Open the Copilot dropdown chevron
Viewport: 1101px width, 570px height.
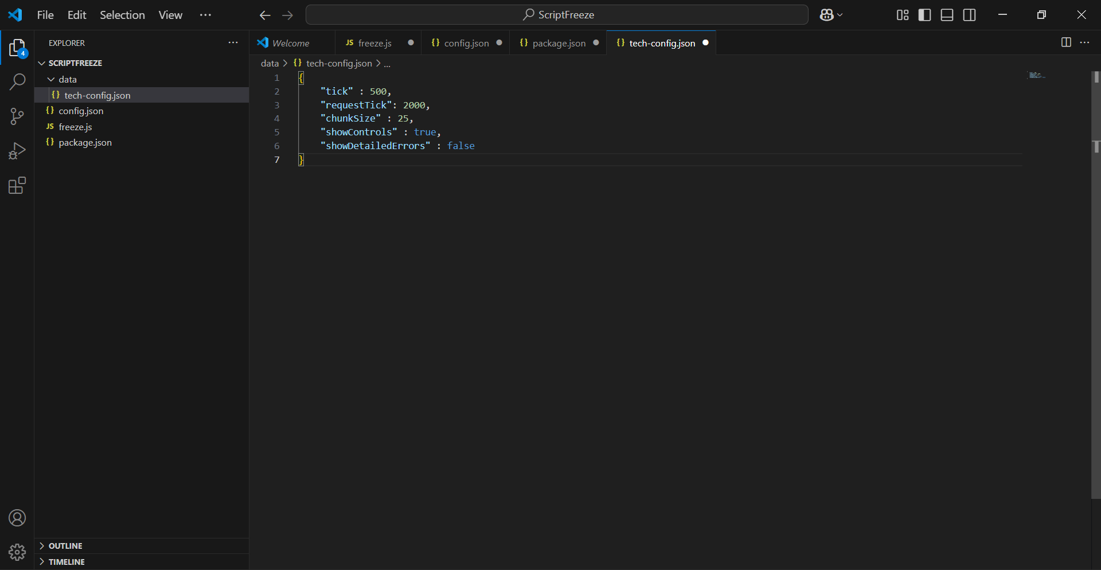click(840, 15)
